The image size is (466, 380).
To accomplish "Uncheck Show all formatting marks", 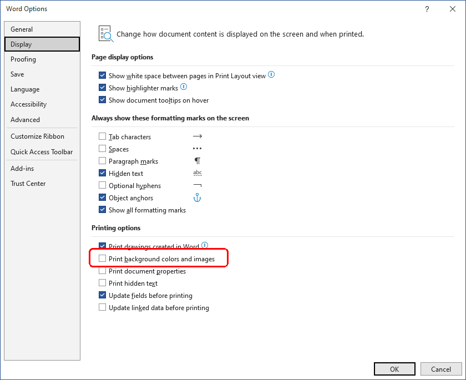I will [x=102, y=210].
